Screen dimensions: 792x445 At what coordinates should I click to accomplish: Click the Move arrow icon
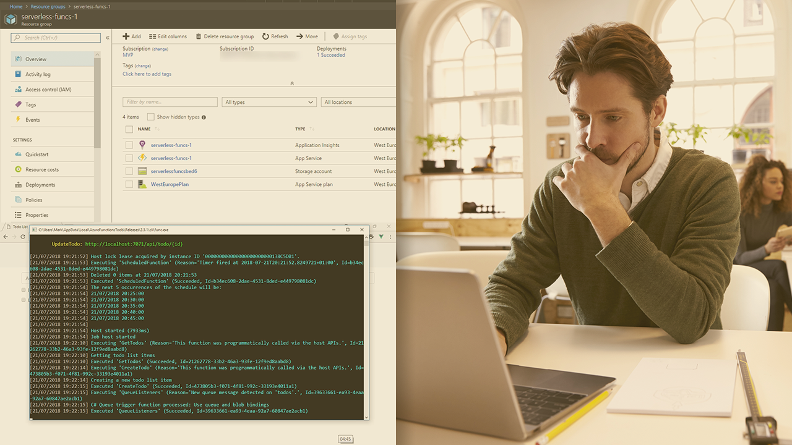pos(299,36)
